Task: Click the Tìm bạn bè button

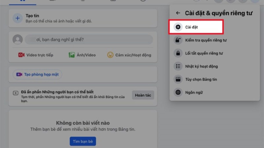Action: (x=83, y=141)
